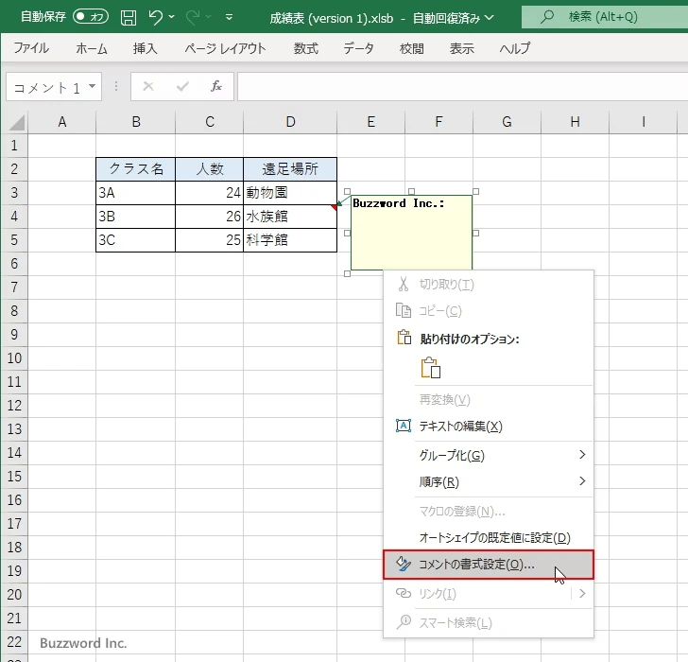Click cell containing 水族館

coord(290,217)
